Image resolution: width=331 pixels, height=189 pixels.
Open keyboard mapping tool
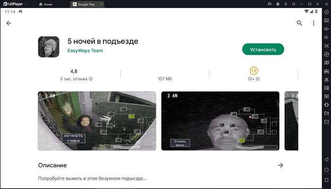point(326,20)
